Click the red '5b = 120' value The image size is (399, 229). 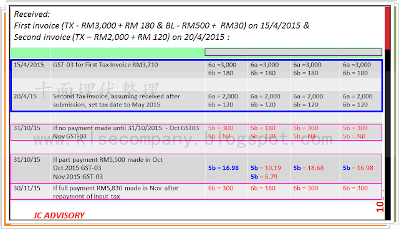(263, 136)
